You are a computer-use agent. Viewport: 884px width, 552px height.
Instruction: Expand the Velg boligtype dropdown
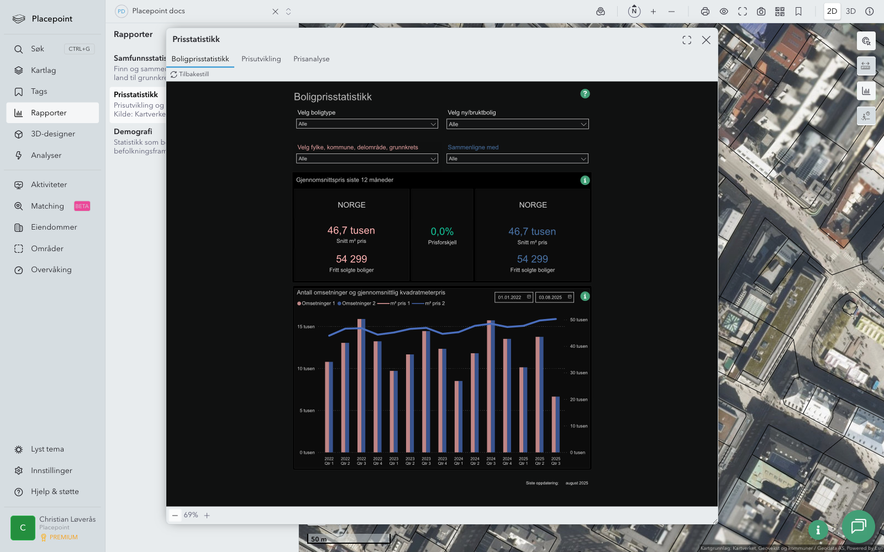(x=367, y=124)
